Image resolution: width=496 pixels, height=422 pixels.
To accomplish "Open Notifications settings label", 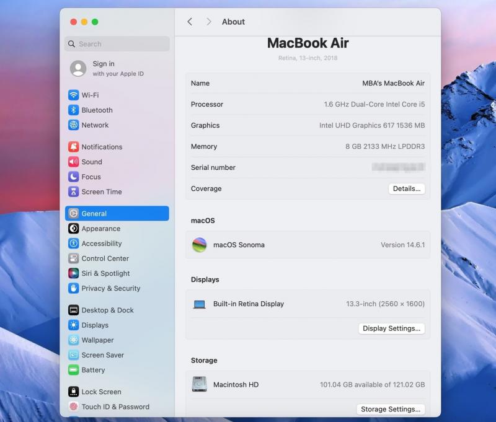I will [102, 147].
